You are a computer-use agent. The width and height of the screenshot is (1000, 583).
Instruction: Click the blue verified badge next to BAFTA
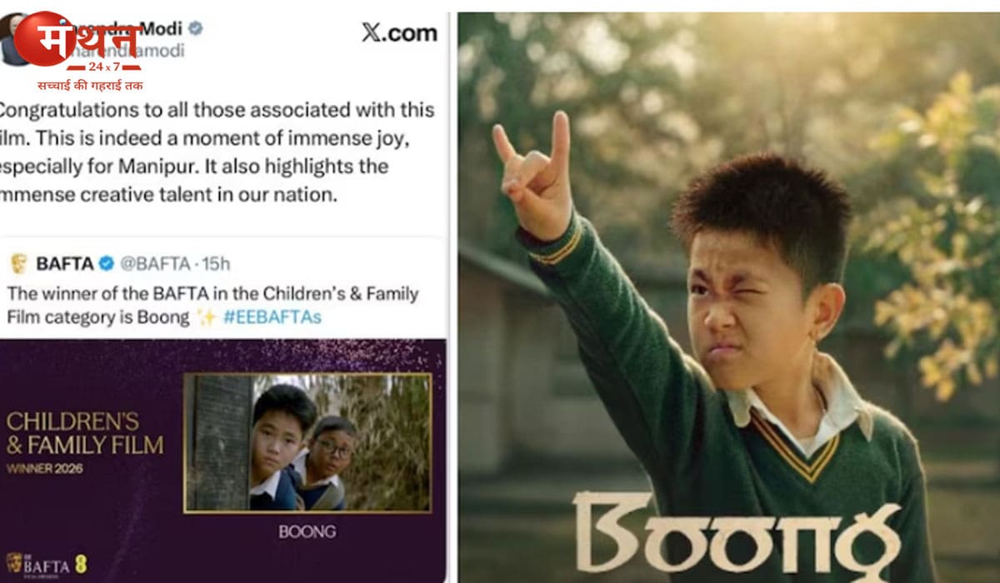click(107, 264)
